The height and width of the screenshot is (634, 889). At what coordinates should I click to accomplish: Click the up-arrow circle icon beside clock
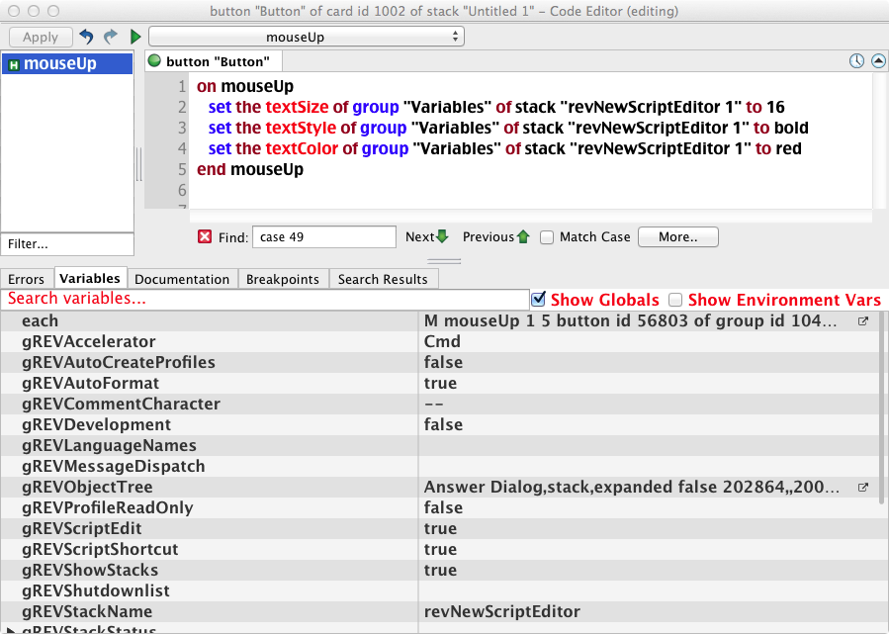click(x=878, y=61)
